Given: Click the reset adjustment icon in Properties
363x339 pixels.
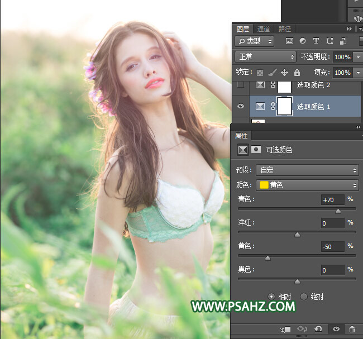Looking at the screenshot, I should click(x=318, y=330).
